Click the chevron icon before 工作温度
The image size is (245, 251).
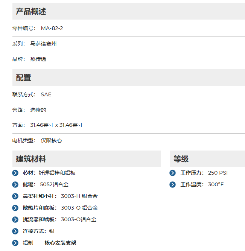(x=172, y=184)
